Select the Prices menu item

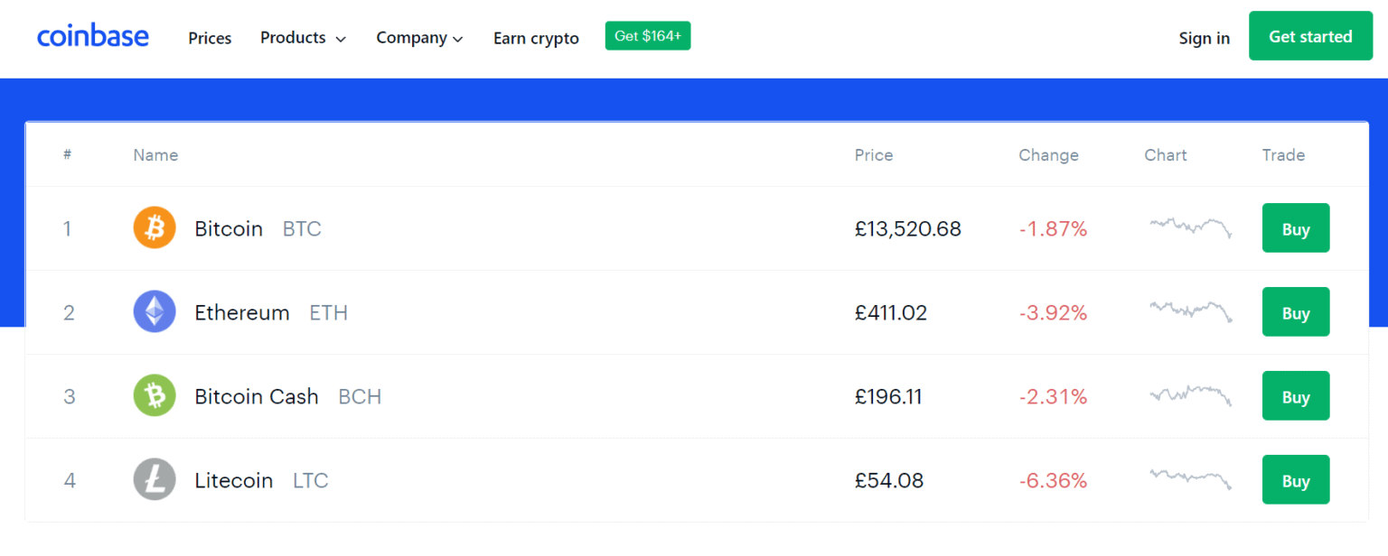click(x=210, y=38)
